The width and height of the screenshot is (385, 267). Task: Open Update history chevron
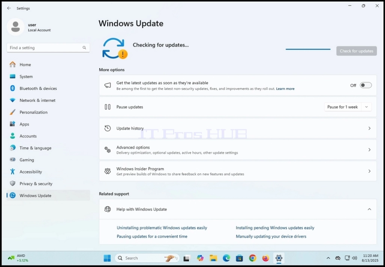369,128
